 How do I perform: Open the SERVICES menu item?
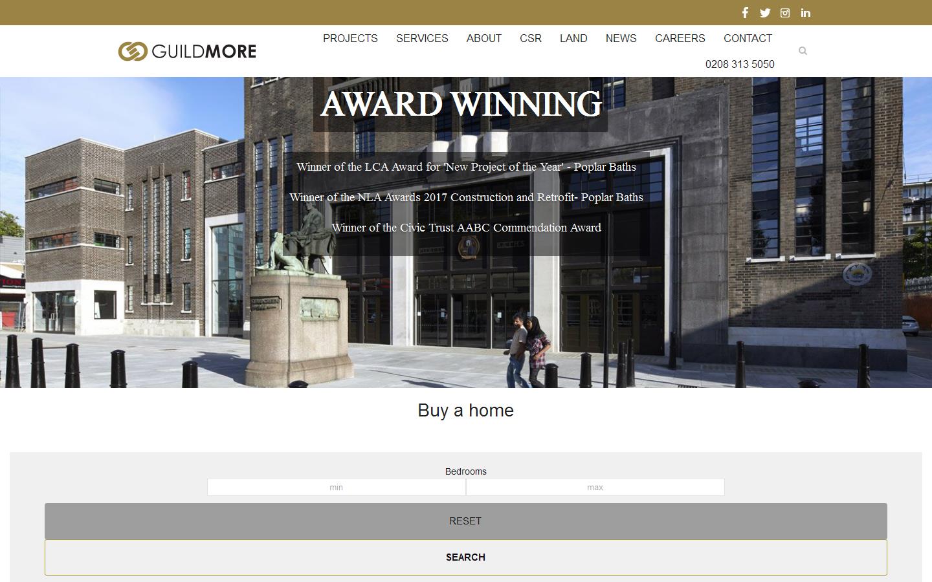coord(422,38)
